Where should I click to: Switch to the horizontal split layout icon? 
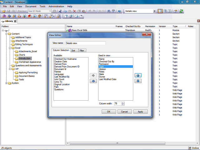(x=165, y=11)
